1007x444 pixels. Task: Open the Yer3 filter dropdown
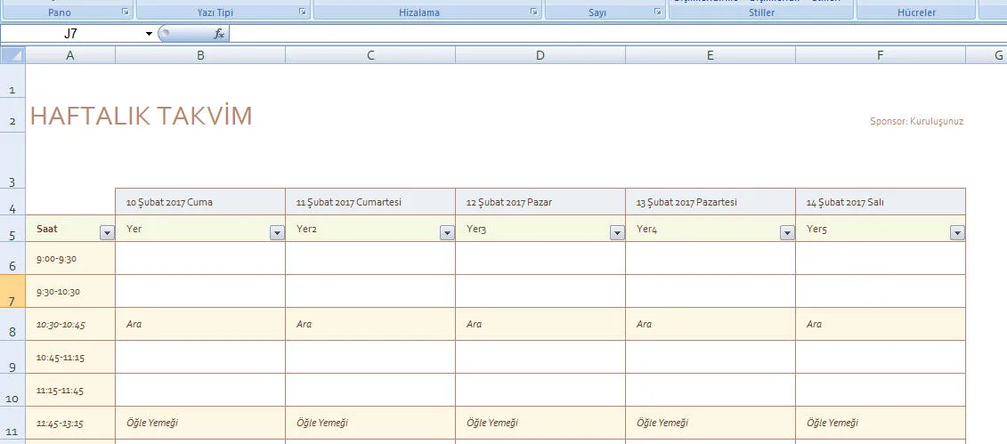617,233
